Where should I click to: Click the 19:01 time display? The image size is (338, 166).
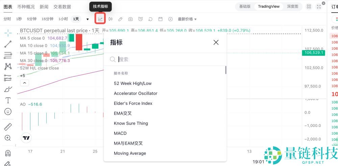259,162
